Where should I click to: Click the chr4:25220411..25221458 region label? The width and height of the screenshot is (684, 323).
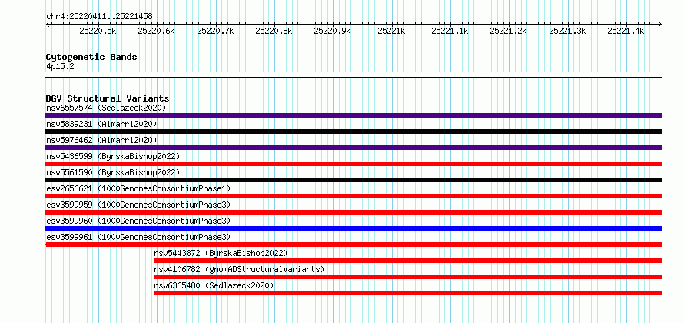point(99,16)
